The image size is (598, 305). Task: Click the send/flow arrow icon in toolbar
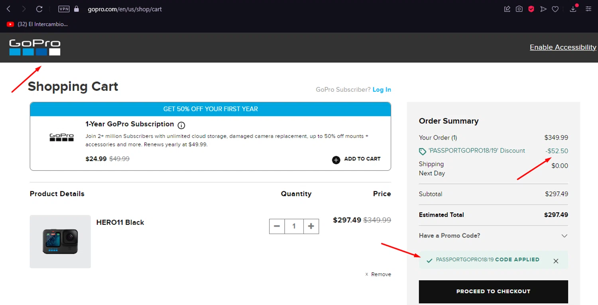point(543,9)
